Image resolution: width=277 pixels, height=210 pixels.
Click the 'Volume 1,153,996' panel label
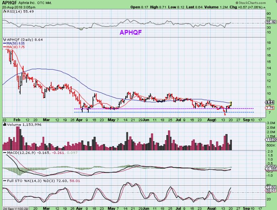(x=24, y=124)
